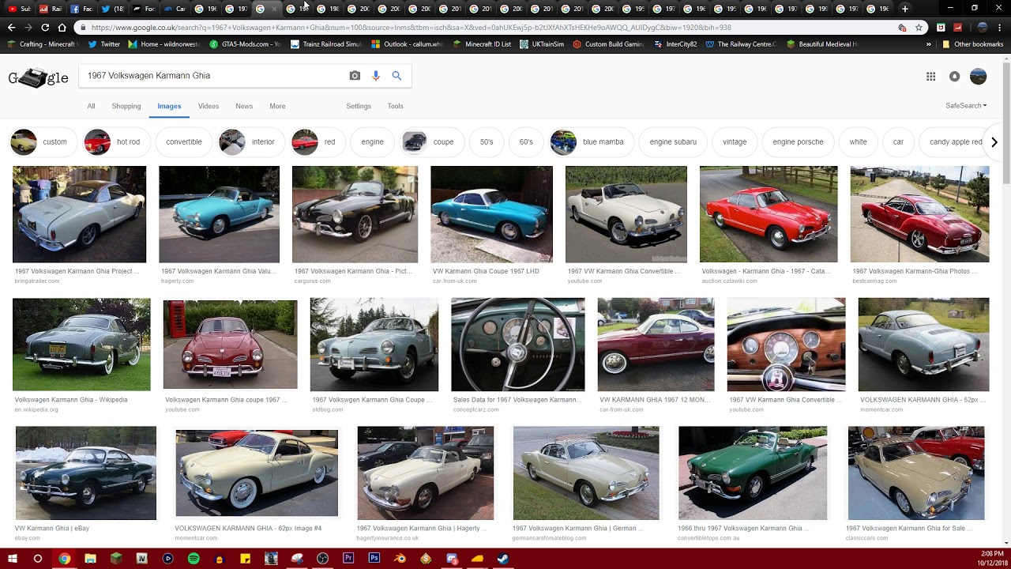
Task: Open Google notifications bell
Action: click(954, 77)
